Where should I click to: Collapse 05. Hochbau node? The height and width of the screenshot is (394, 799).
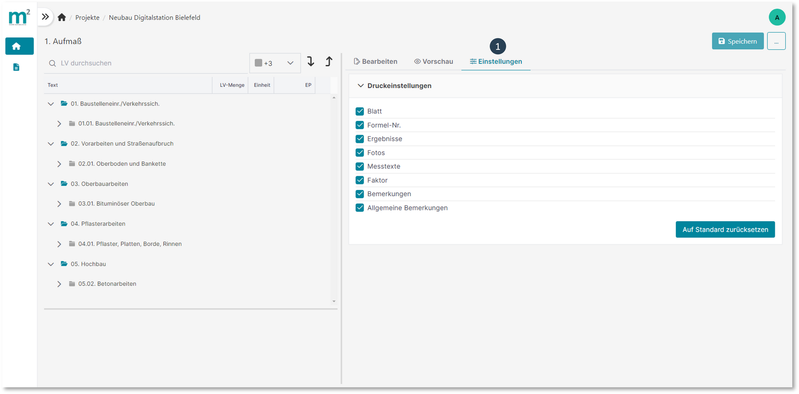[51, 264]
